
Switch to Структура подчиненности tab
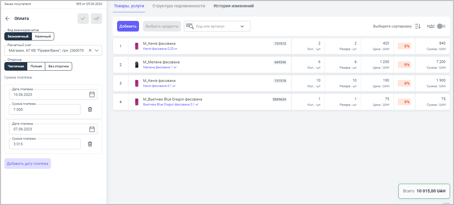[x=179, y=6]
